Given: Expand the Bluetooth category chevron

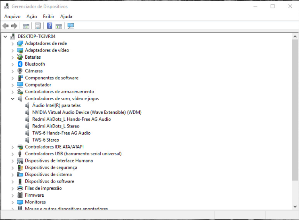Looking at the screenshot, I should 12,64.
